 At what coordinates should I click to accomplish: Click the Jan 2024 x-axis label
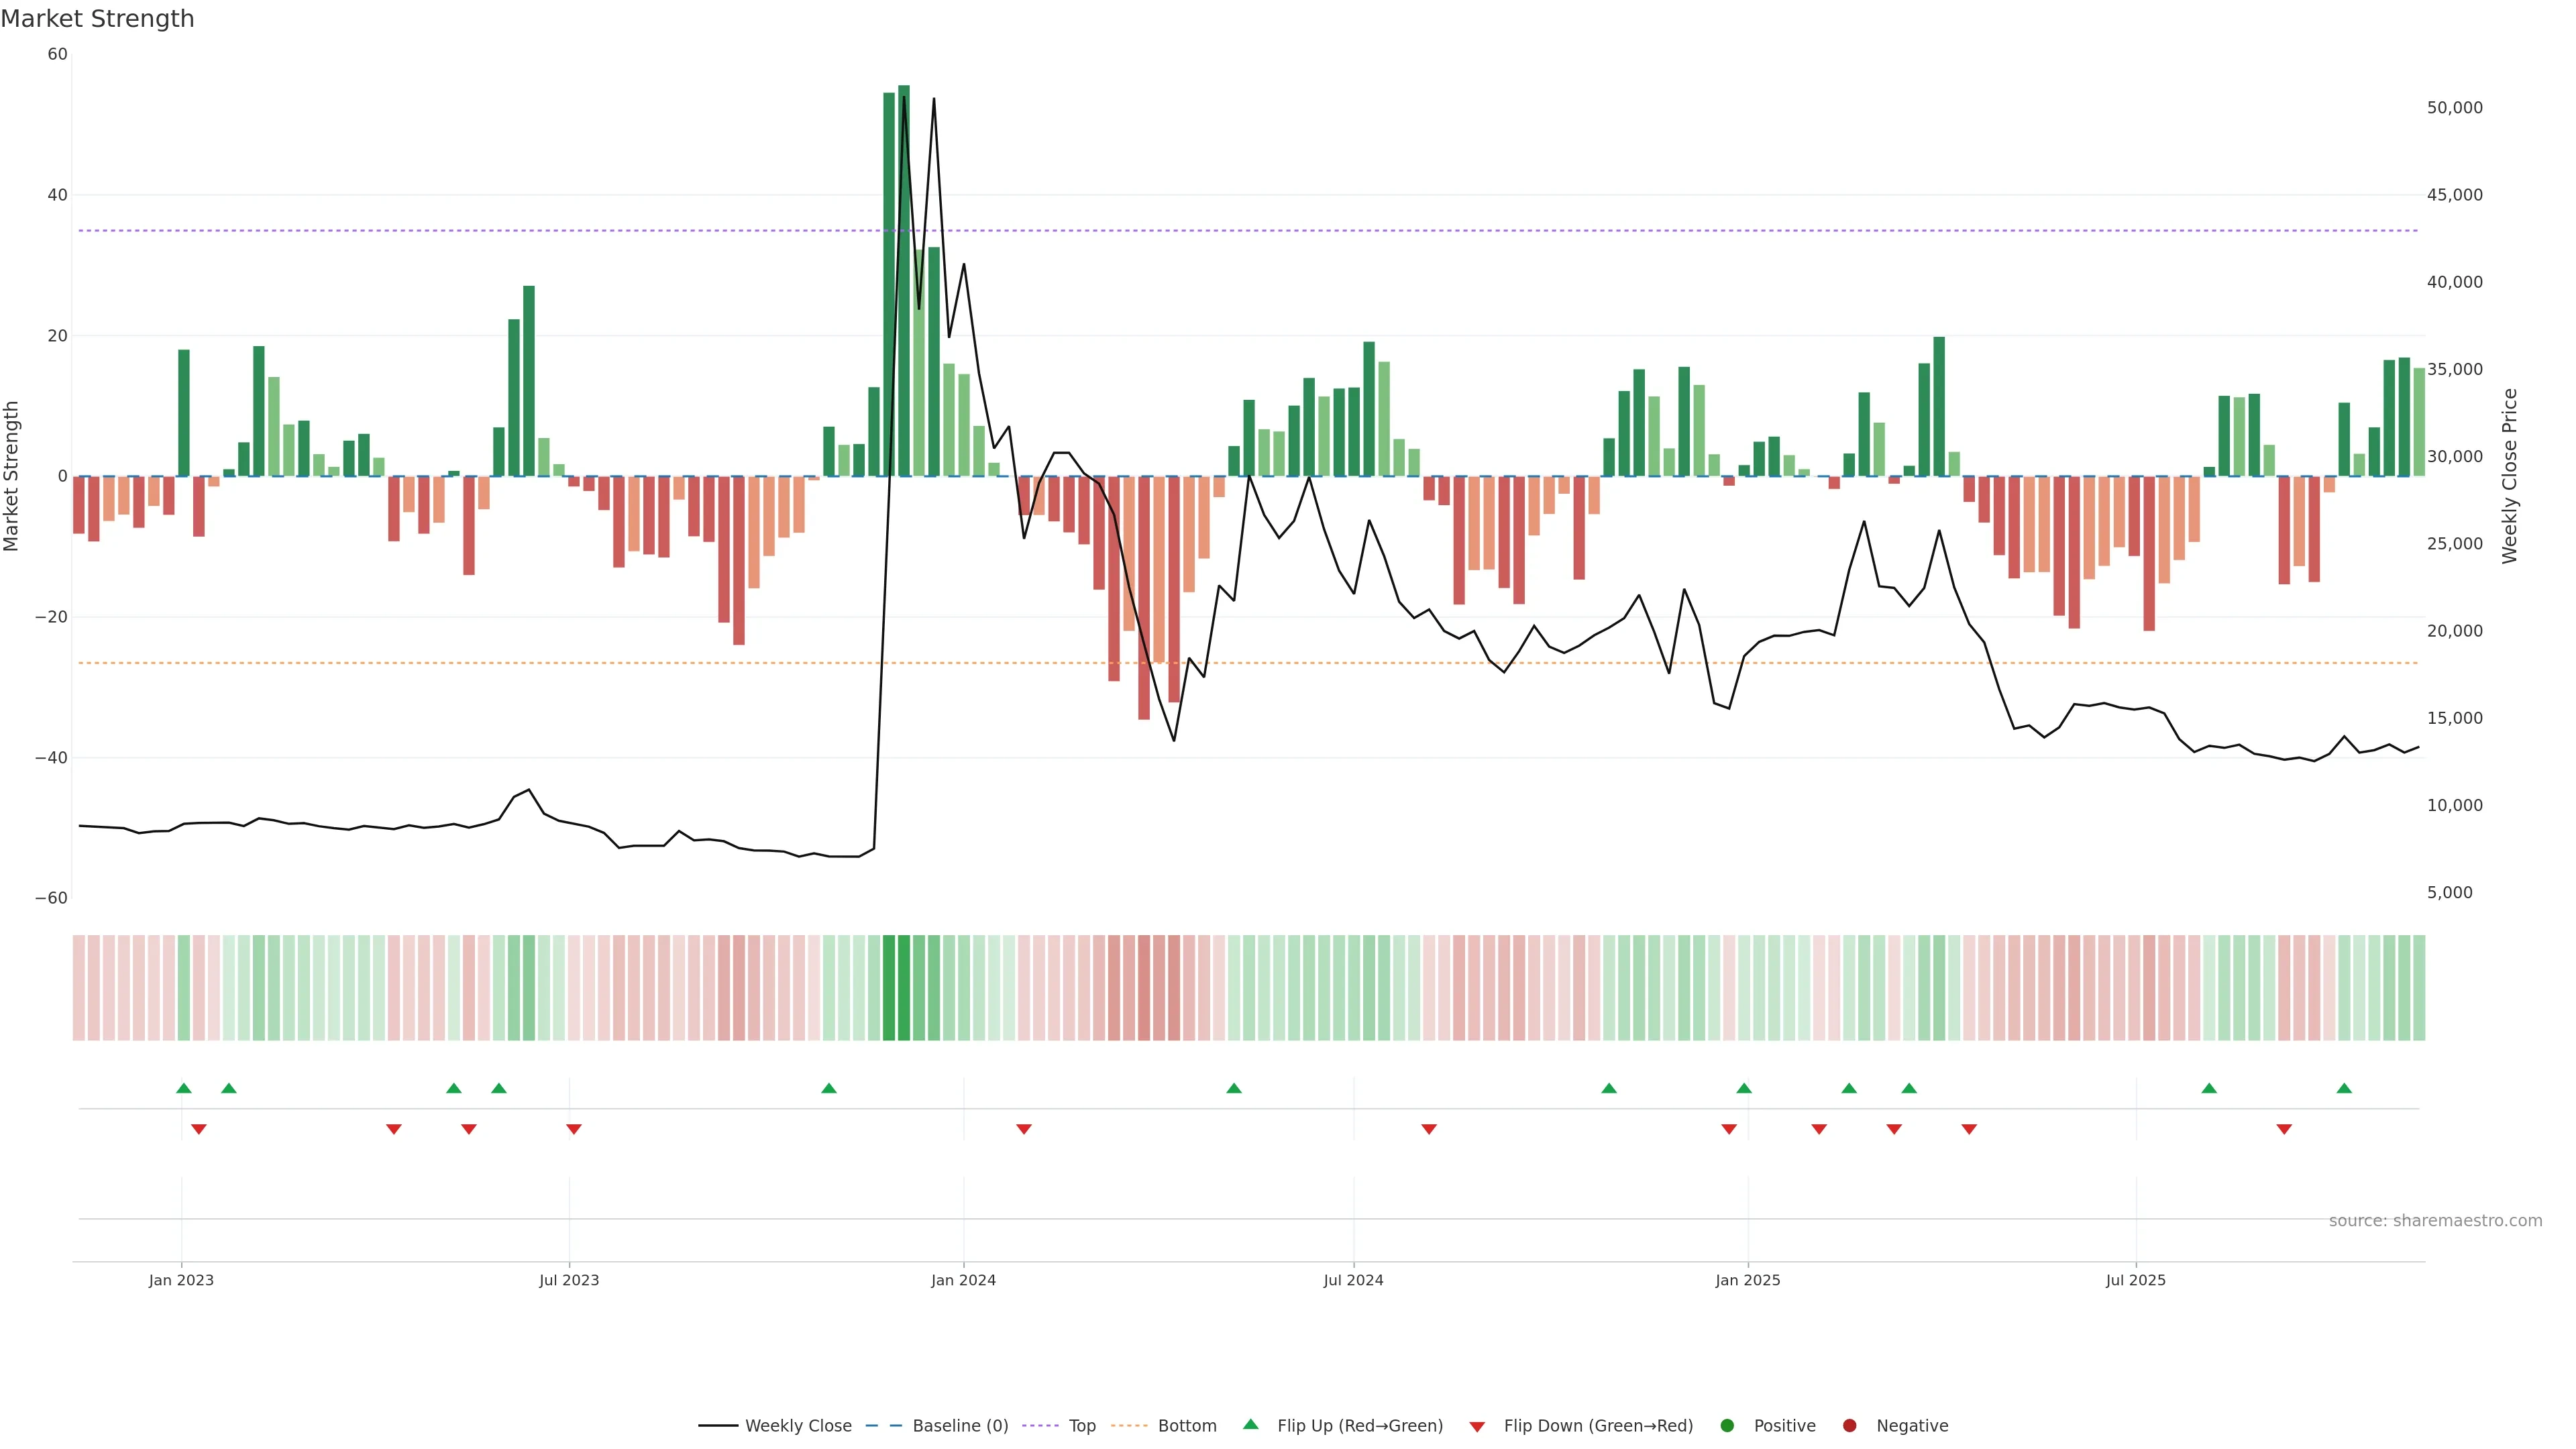pyautogui.click(x=963, y=1280)
